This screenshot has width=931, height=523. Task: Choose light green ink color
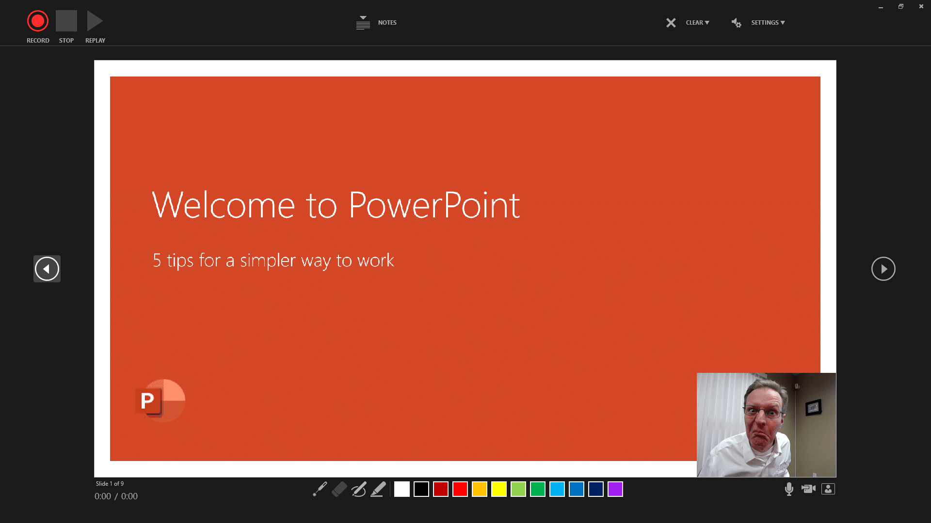point(518,489)
